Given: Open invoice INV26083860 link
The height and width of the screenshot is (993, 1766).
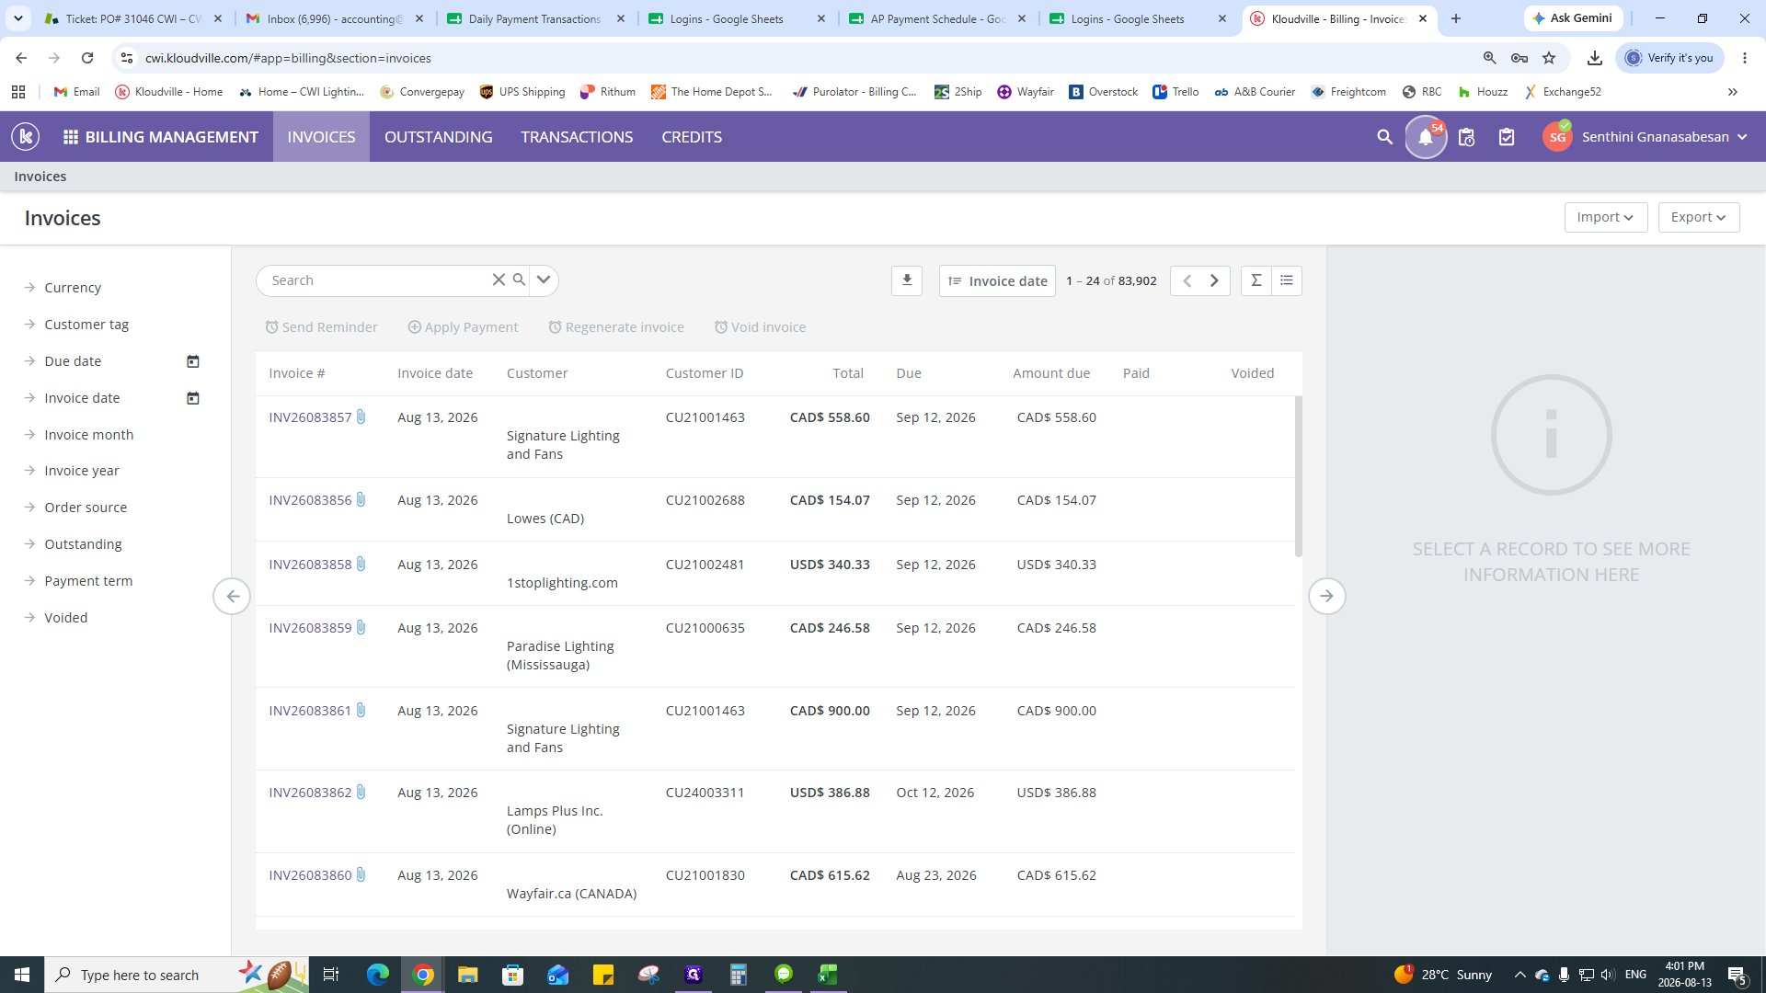Looking at the screenshot, I should point(310,875).
